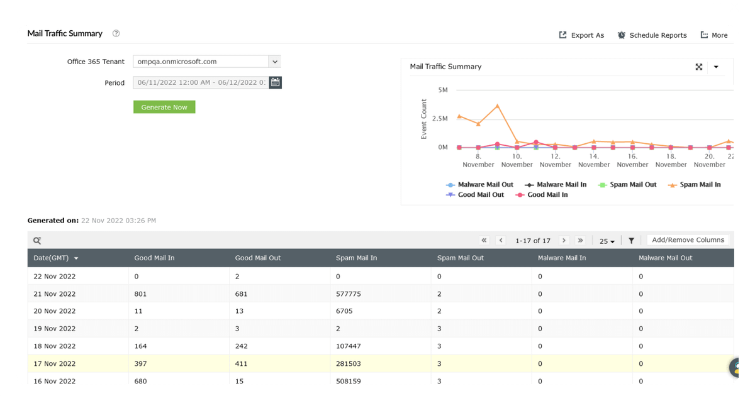
Task: Open the More menu
Action: click(x=714, y=35)
